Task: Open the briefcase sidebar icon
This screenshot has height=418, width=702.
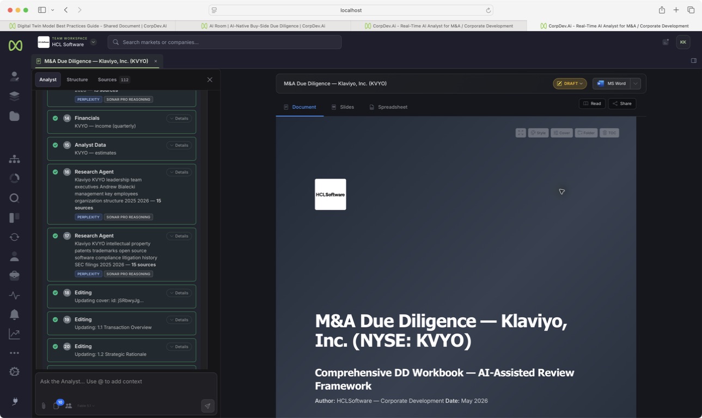Action: point(15,276)
